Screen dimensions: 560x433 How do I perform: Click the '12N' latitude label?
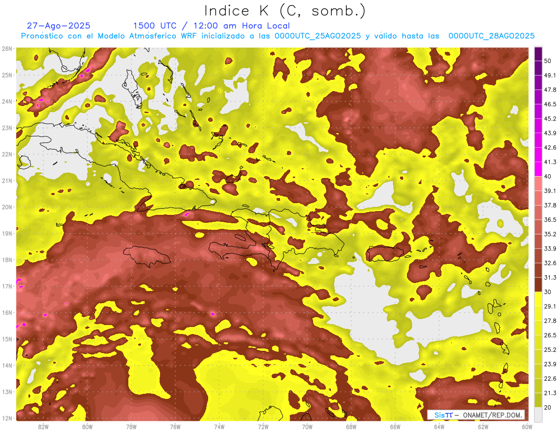(x=7, y=418)
